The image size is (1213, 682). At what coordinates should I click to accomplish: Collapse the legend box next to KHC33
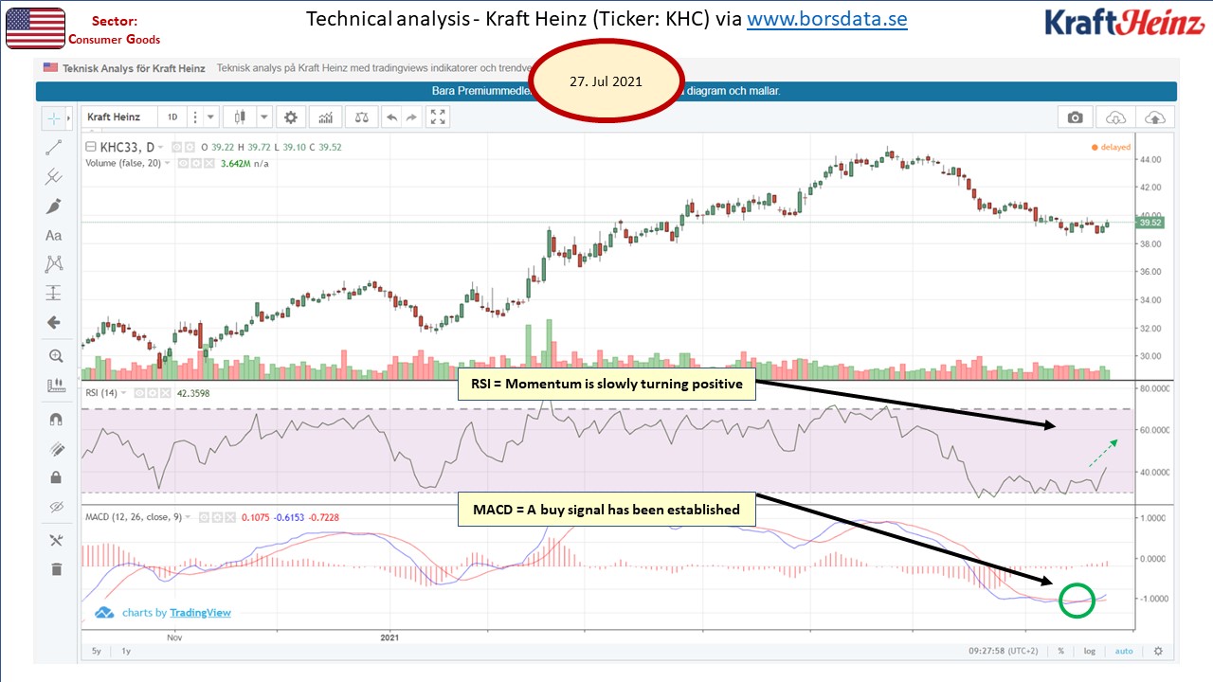(91, 147)
